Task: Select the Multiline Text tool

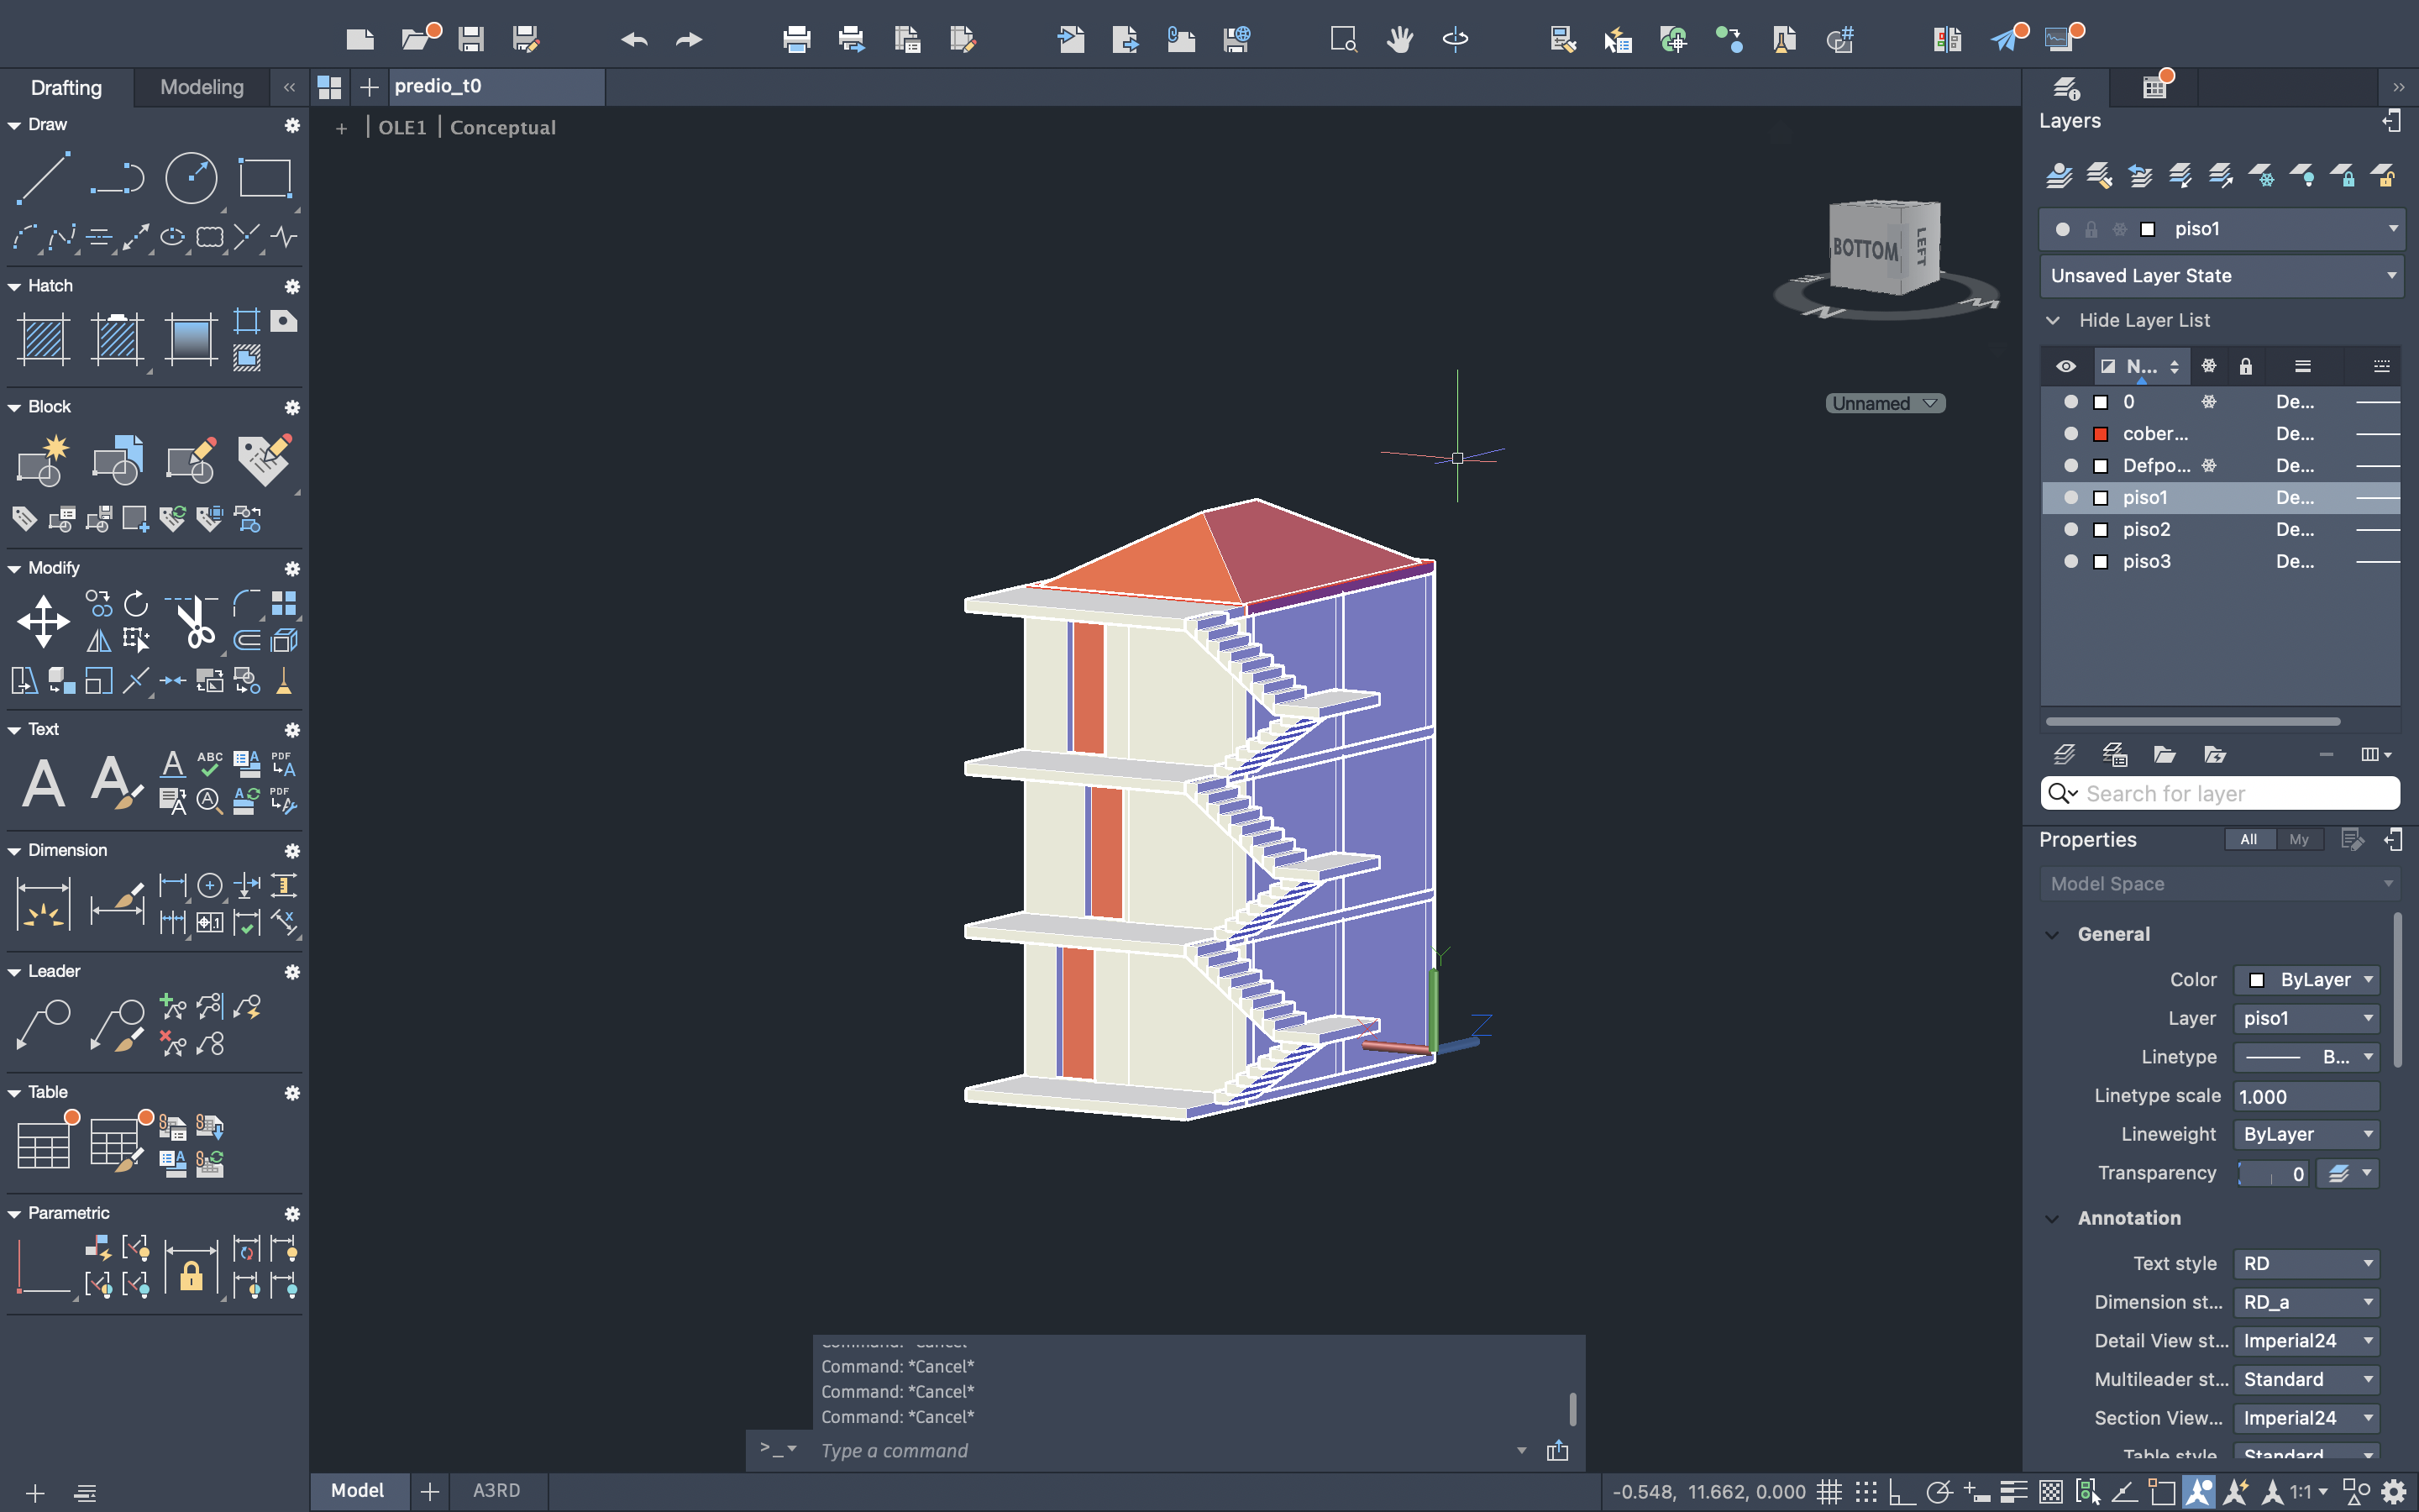Action: click(43, 782)
